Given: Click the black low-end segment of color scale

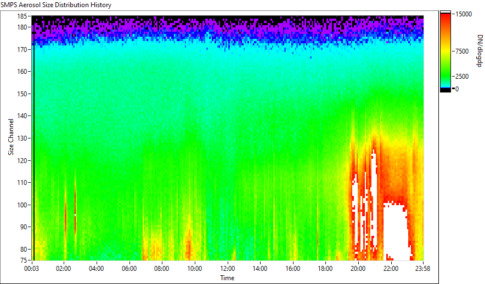Looking at the screenshot, I should tap(445, 90).
